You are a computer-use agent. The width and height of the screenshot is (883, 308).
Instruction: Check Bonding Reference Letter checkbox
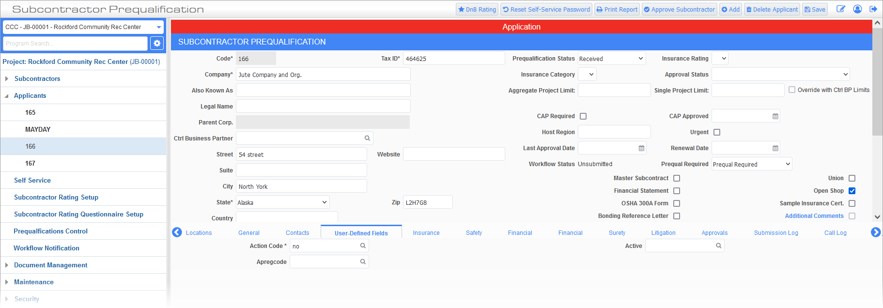click(x=677, y=216)
